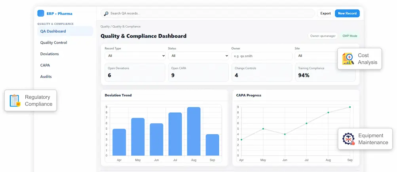This screenshot has height=172, width=397.
Task: Open the Status dropdown
Action: 199,56
